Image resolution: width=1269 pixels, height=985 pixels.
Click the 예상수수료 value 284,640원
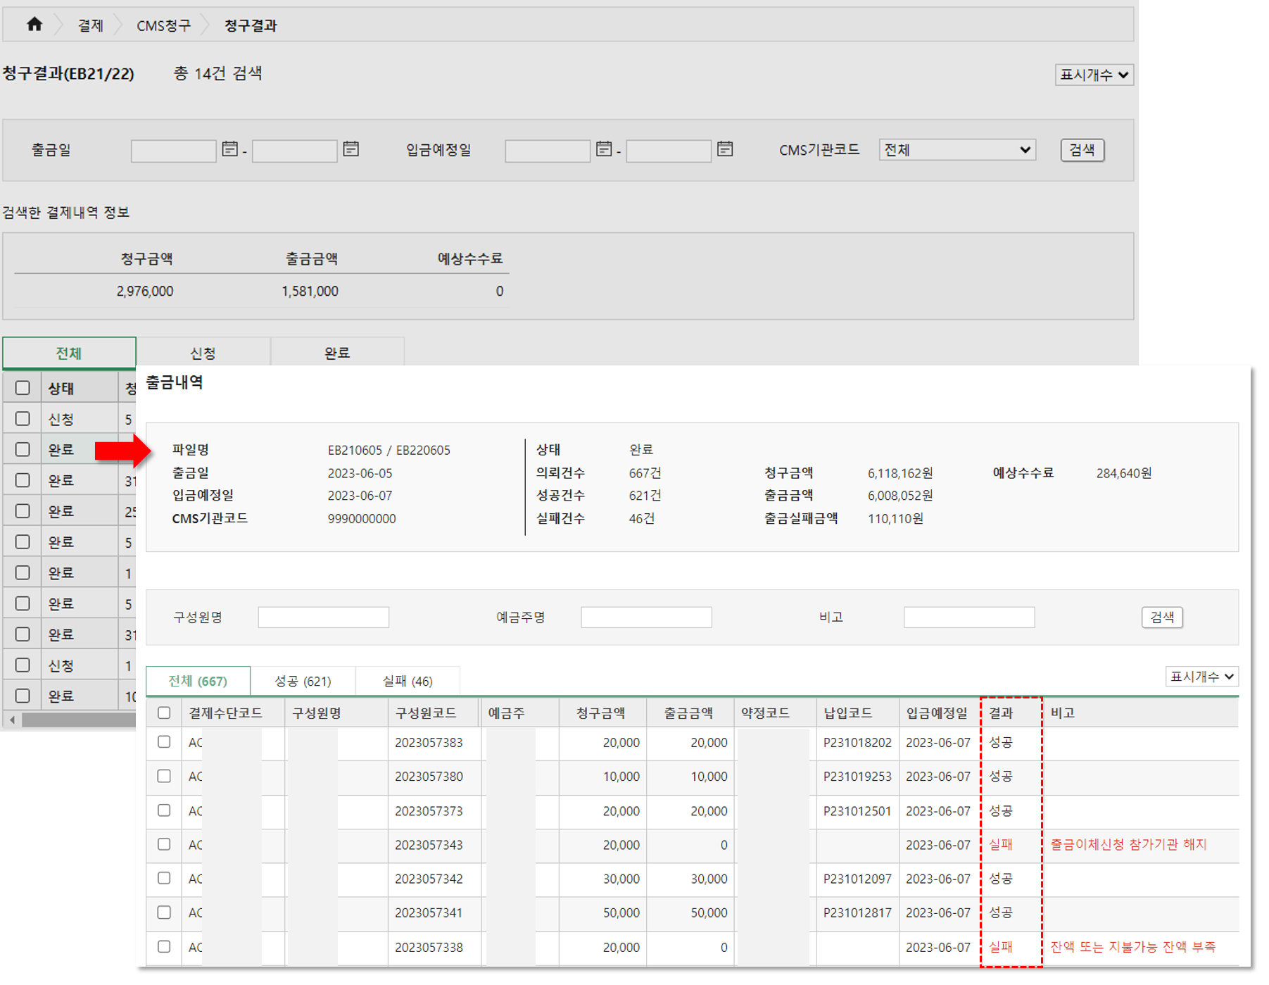coord(1124,473)
